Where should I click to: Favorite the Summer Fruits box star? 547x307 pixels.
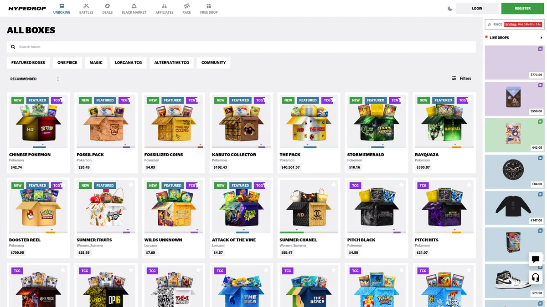(x=131, y=185)
